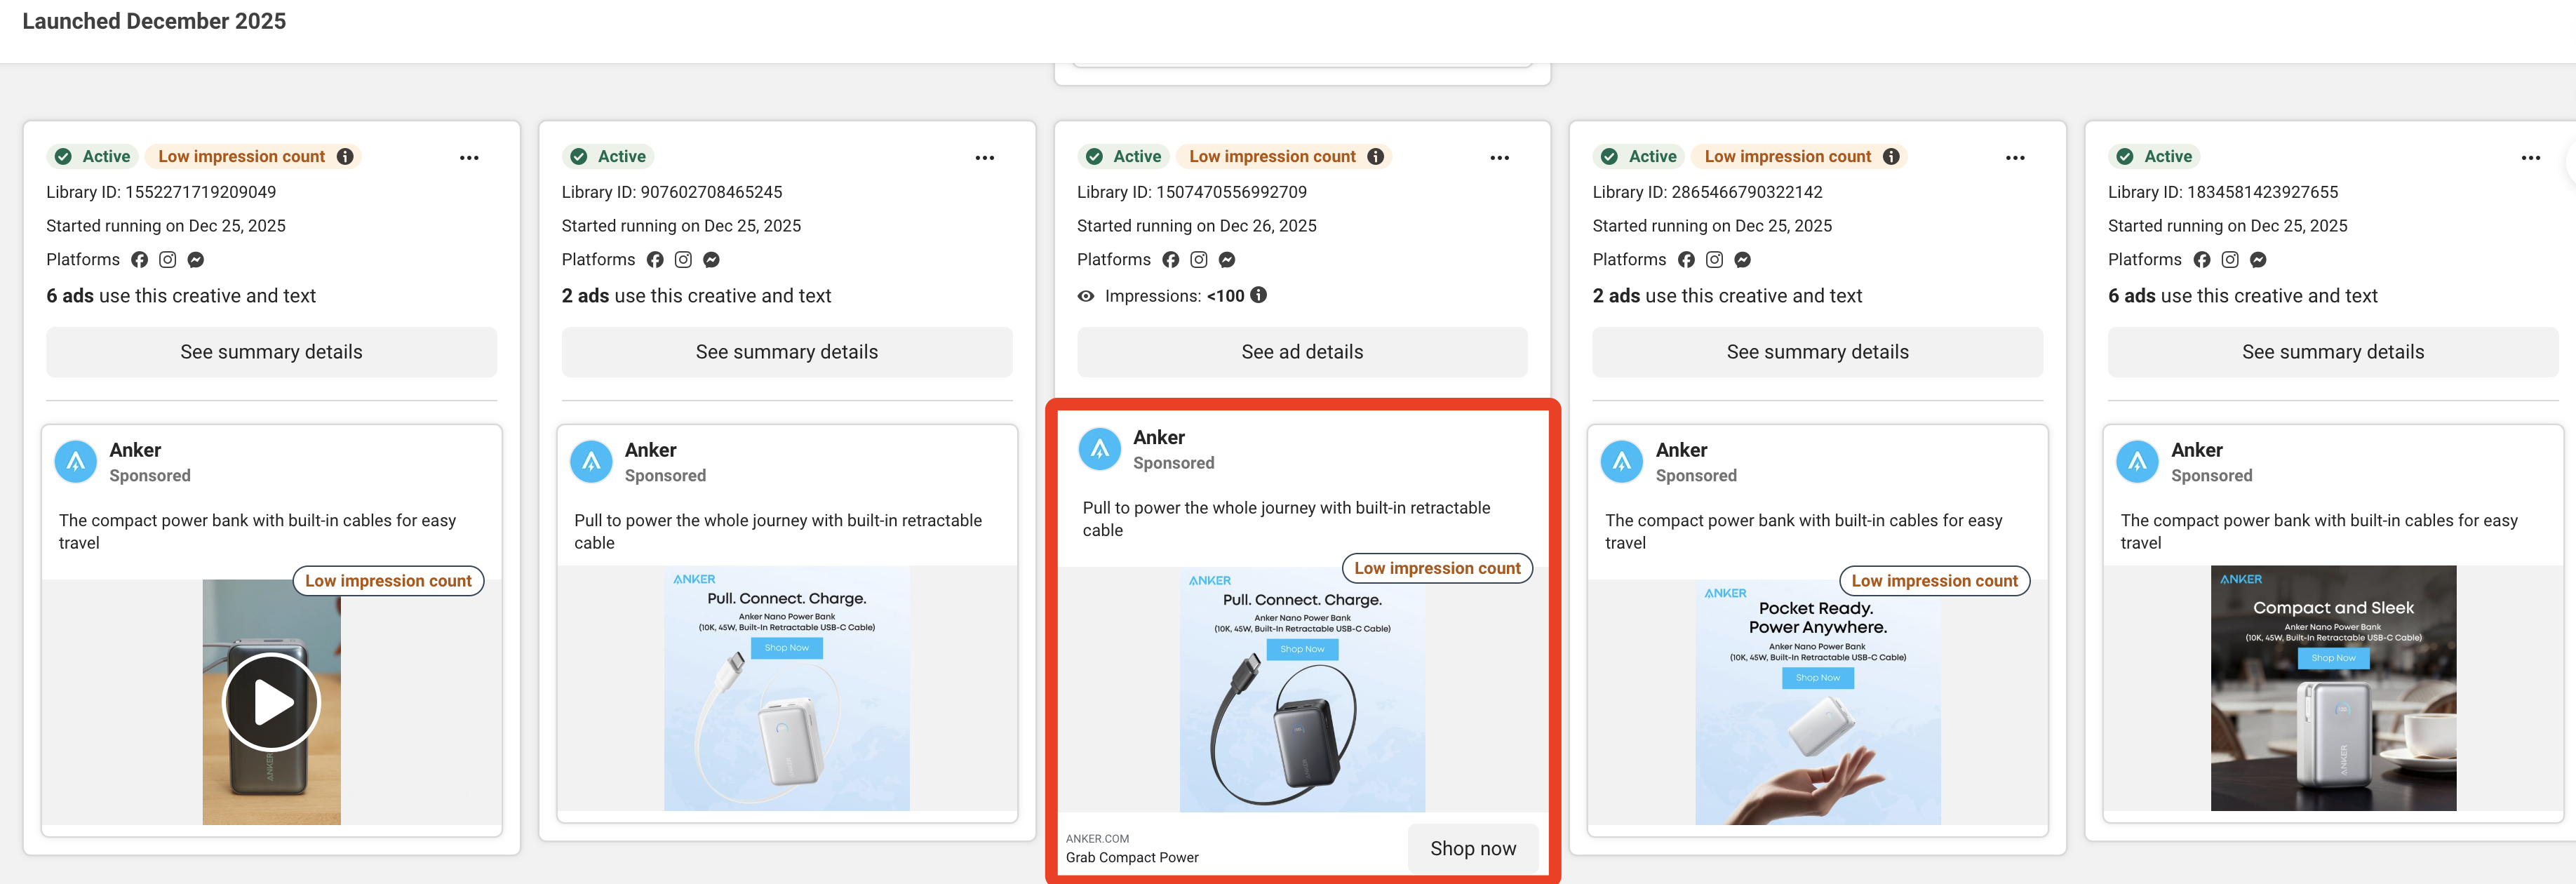The image size is (2576, 884).
Task: Click Anker page name in highlighted ad
Action: [x=1158, y=437]
